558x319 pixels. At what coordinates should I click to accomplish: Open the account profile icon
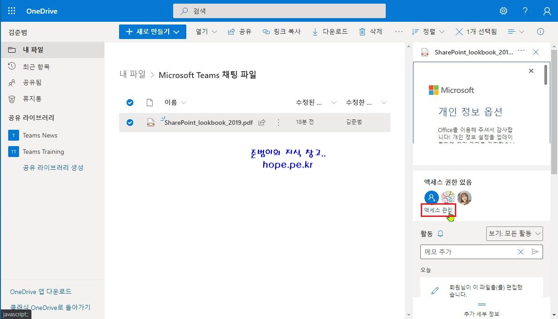tap(547, 11)
